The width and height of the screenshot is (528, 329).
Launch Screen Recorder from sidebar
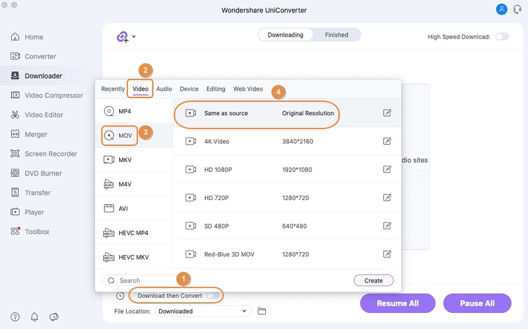pos(43,154)
